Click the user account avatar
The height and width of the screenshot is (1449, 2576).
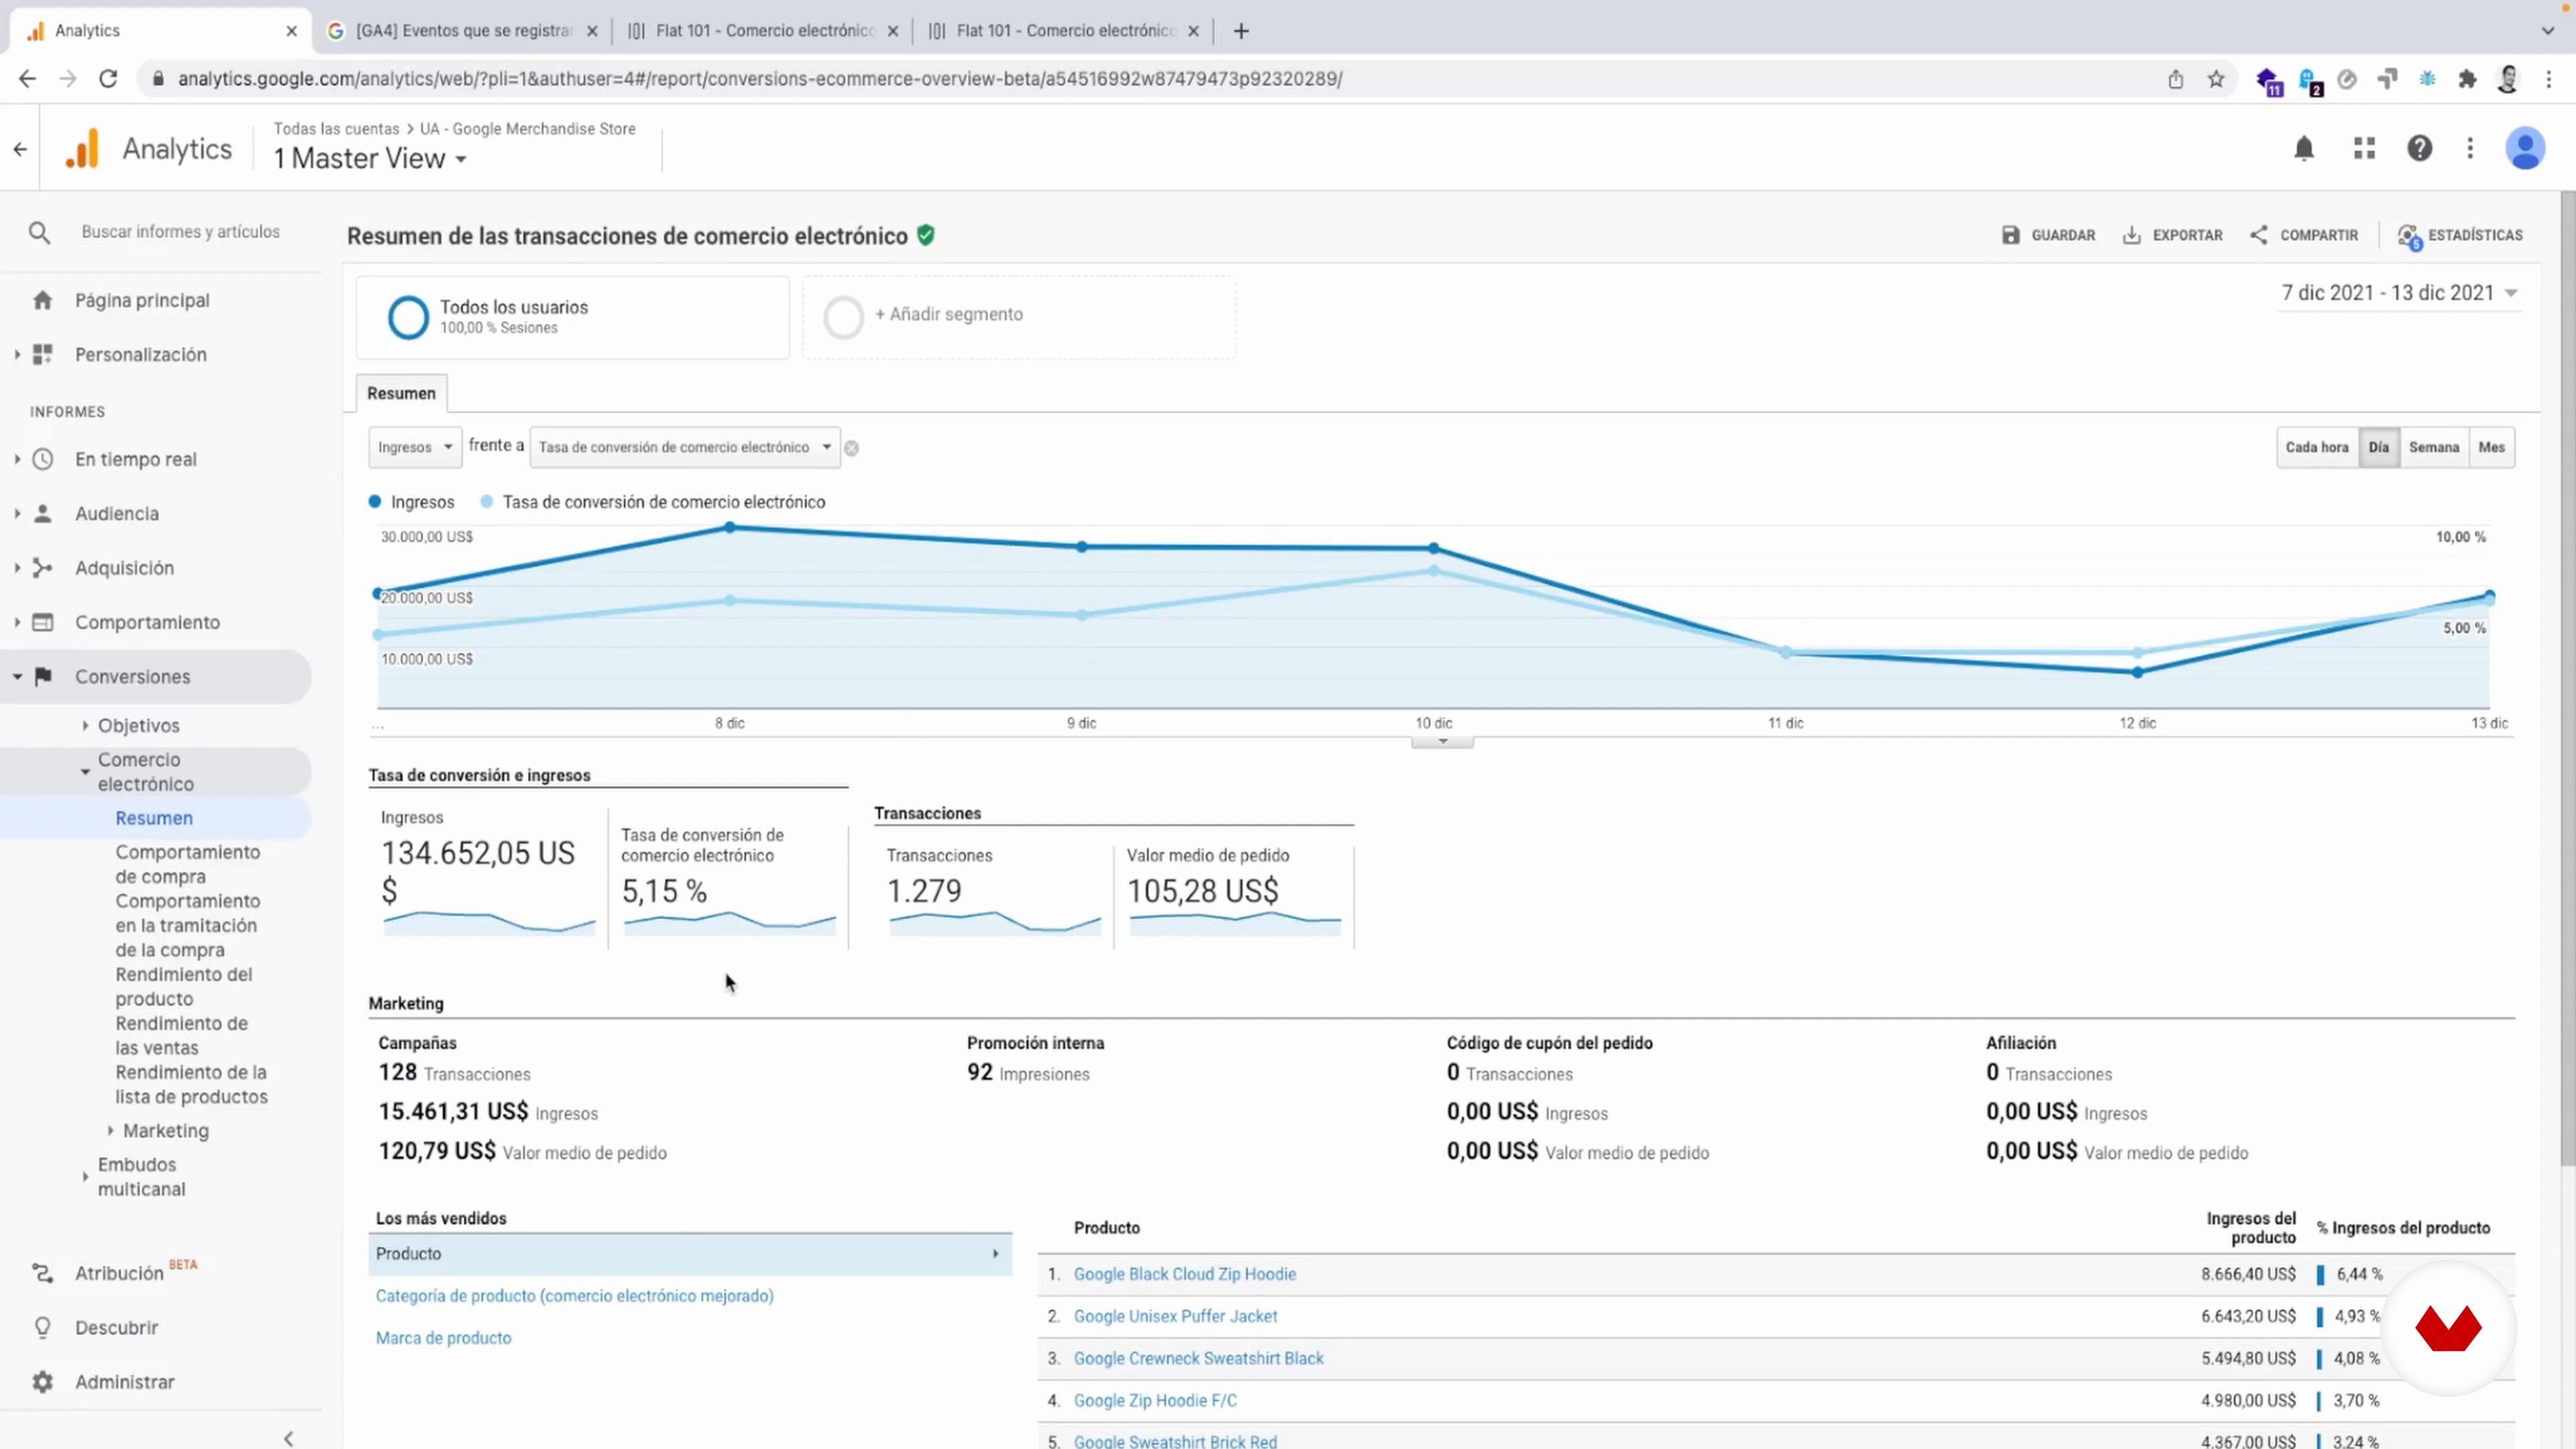pos(2524,149)
